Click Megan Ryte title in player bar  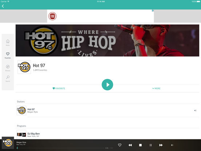[x=21, y=142]
